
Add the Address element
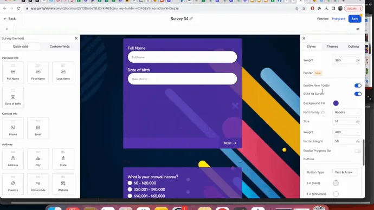(x=13, y=159)
